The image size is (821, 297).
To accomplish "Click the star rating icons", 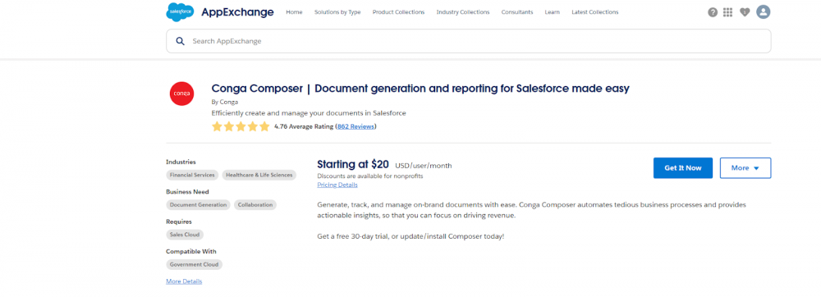I will pos(241,126).
